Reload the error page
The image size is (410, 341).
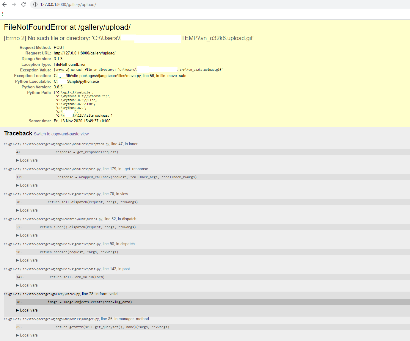pos(23,4)
